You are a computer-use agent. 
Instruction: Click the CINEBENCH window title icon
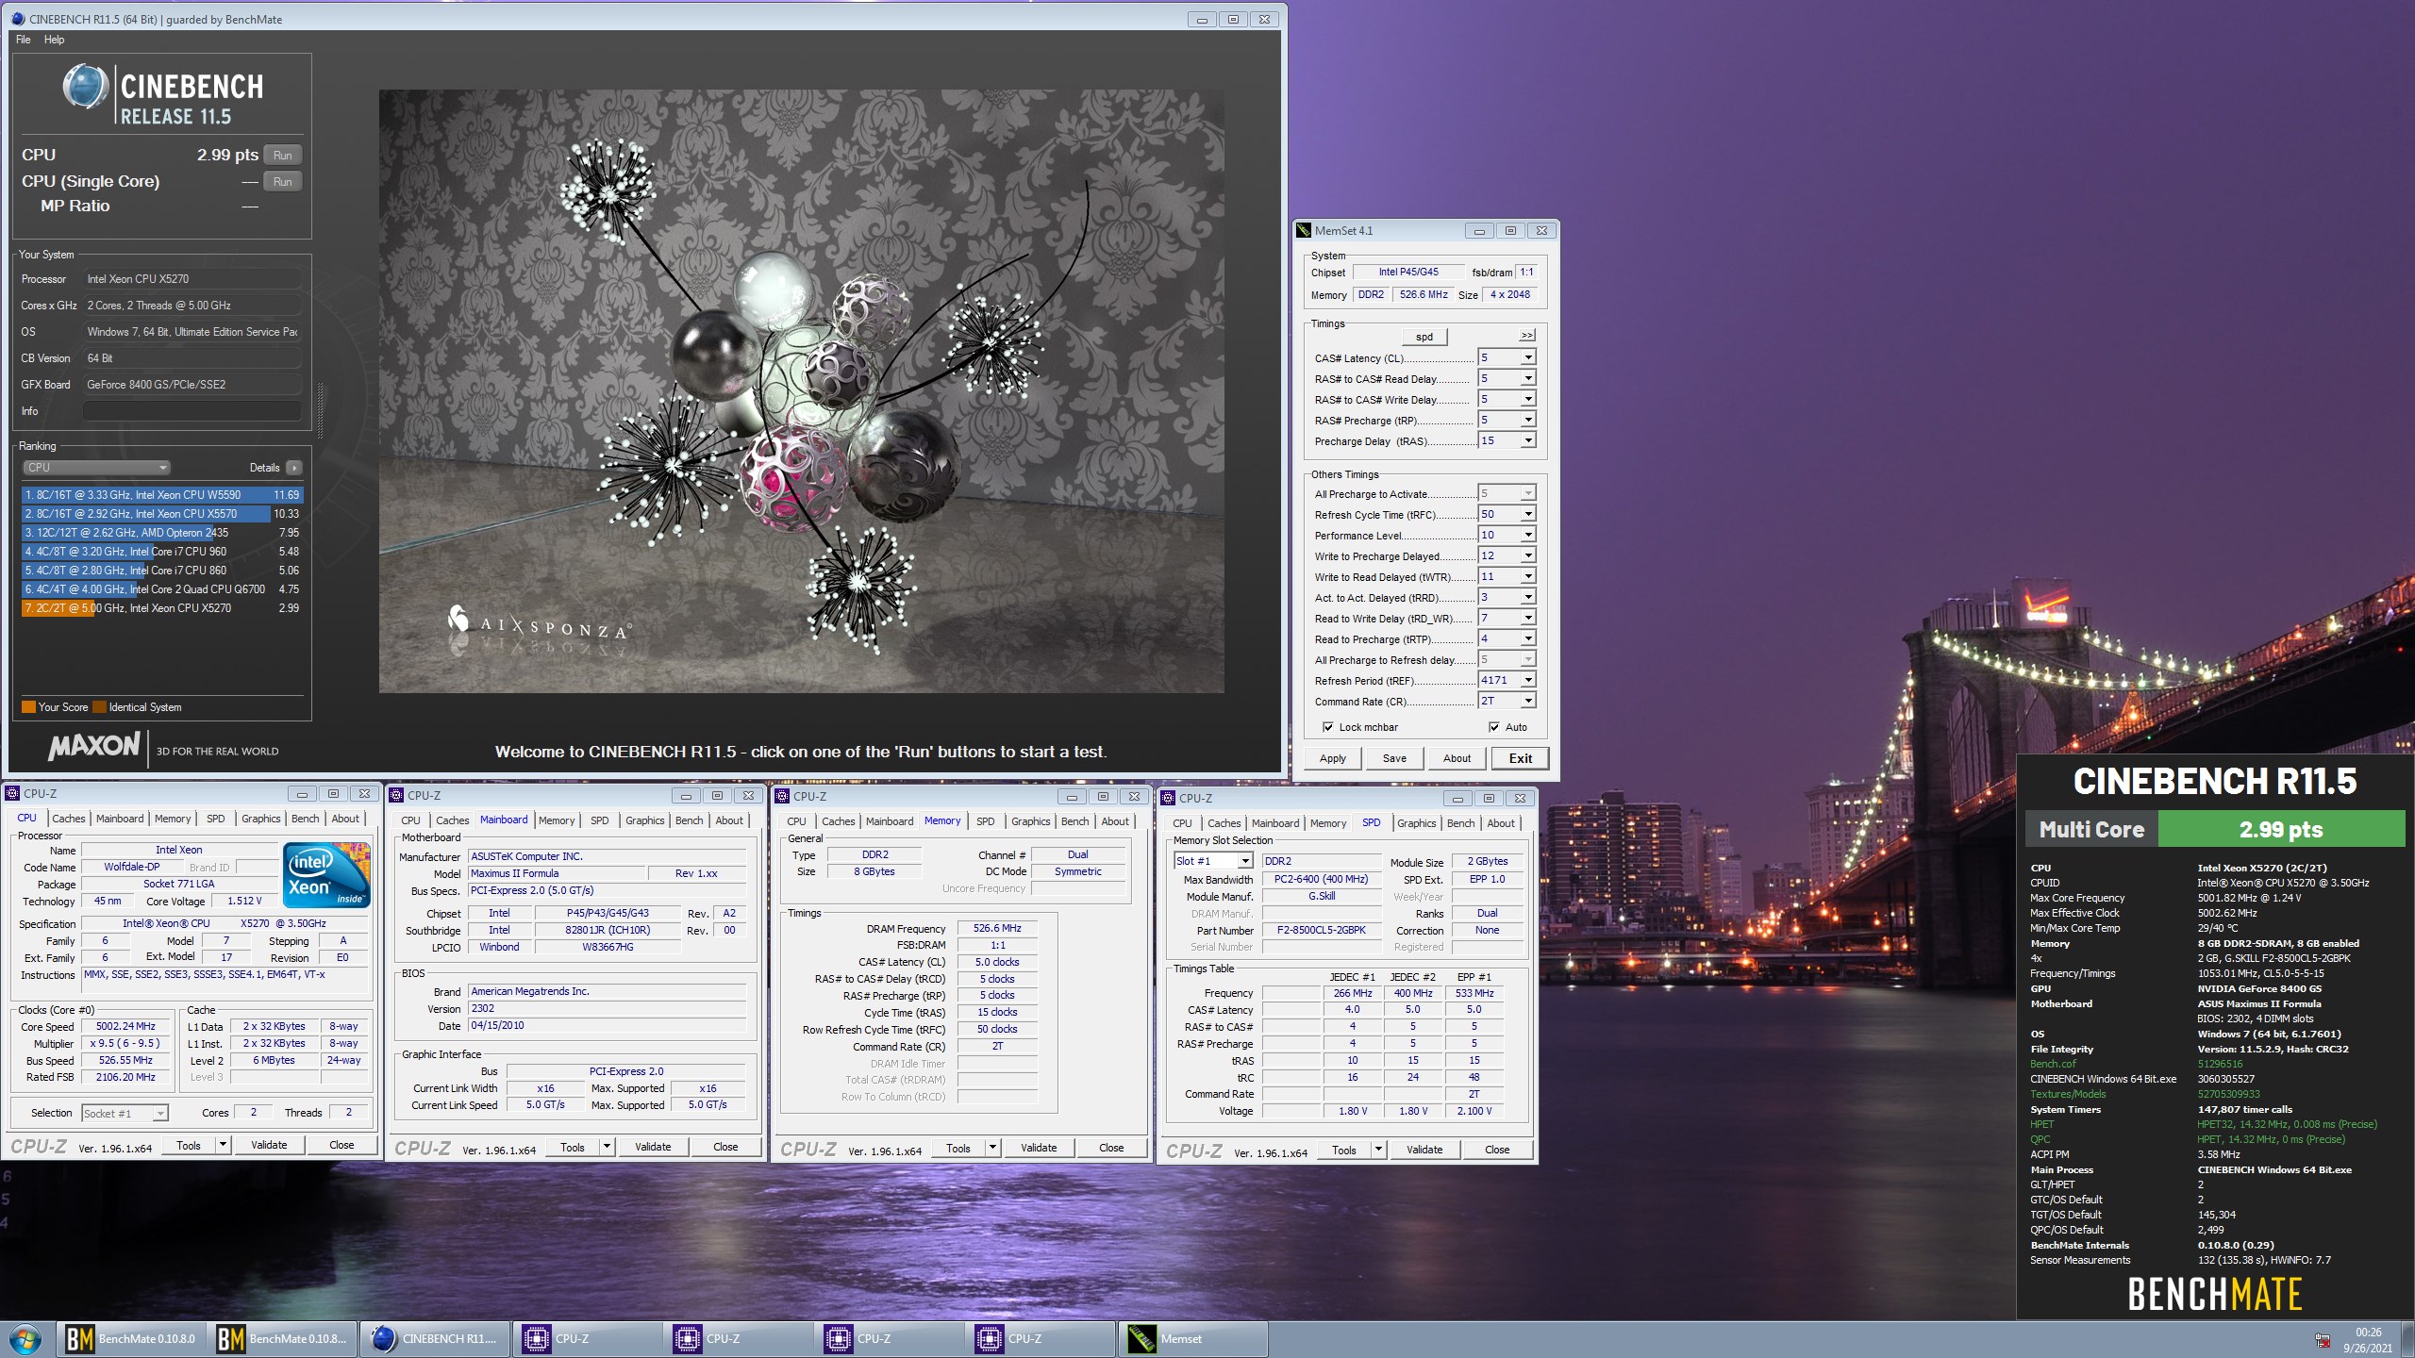pos(18,19)
